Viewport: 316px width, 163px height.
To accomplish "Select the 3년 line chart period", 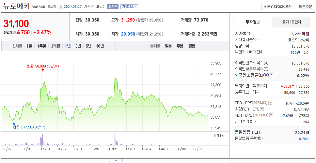I will point(78,46).
